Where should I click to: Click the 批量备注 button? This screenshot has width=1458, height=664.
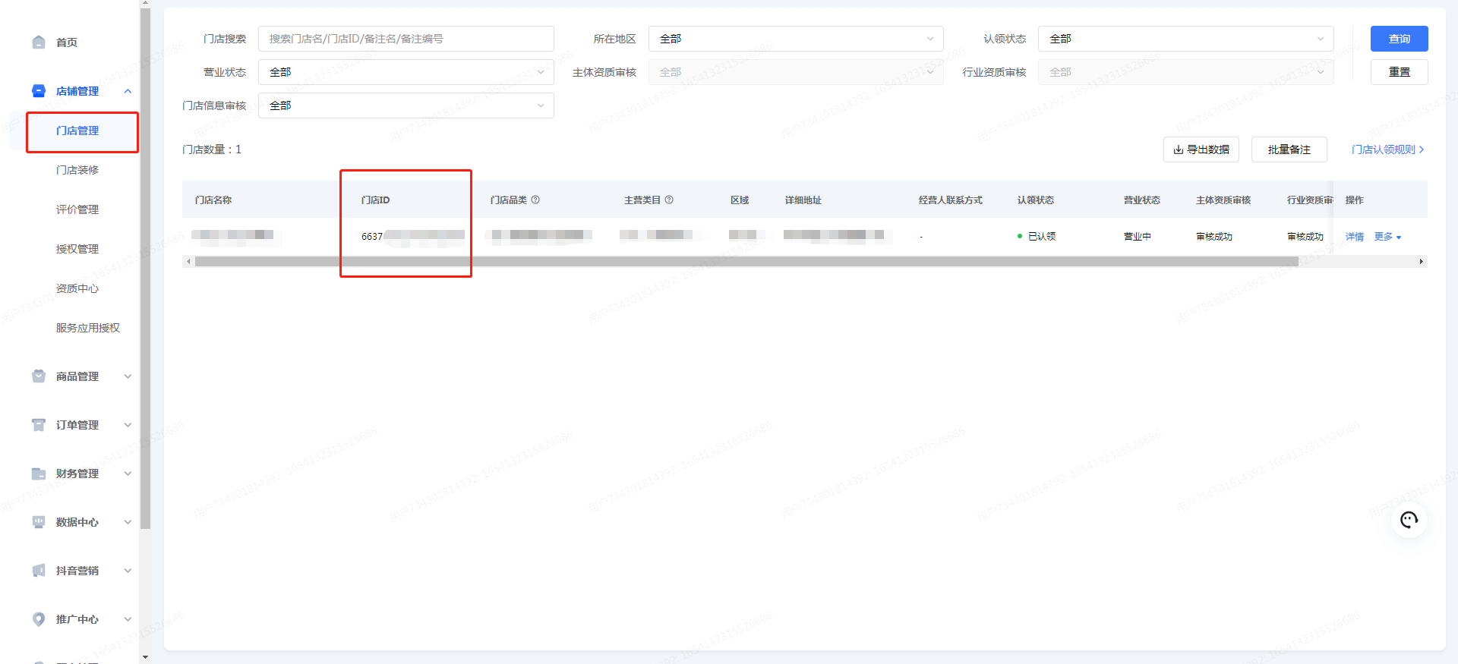click(1289, 149)
